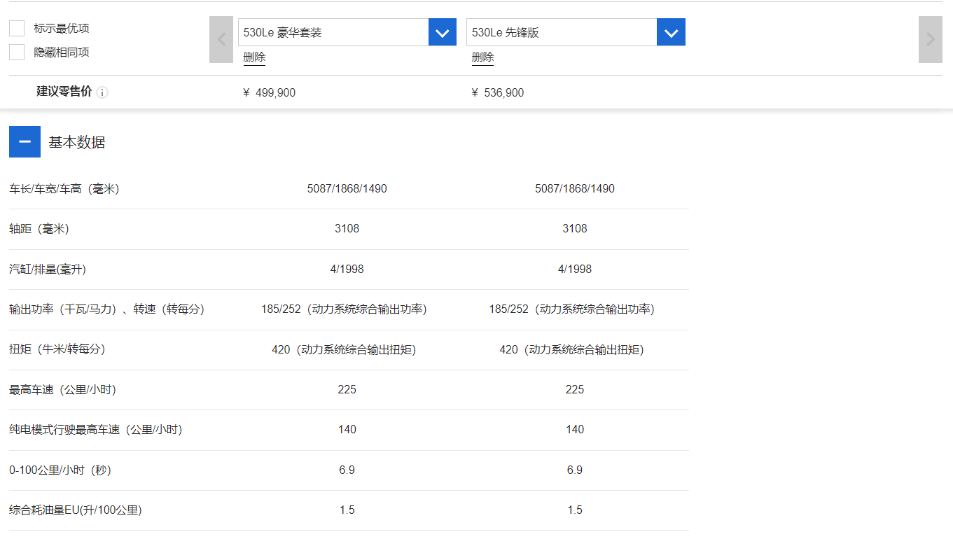Select the 0-100公里/小时 value 6.9
This screenshot has height=539, width=953.
[347, 470]
